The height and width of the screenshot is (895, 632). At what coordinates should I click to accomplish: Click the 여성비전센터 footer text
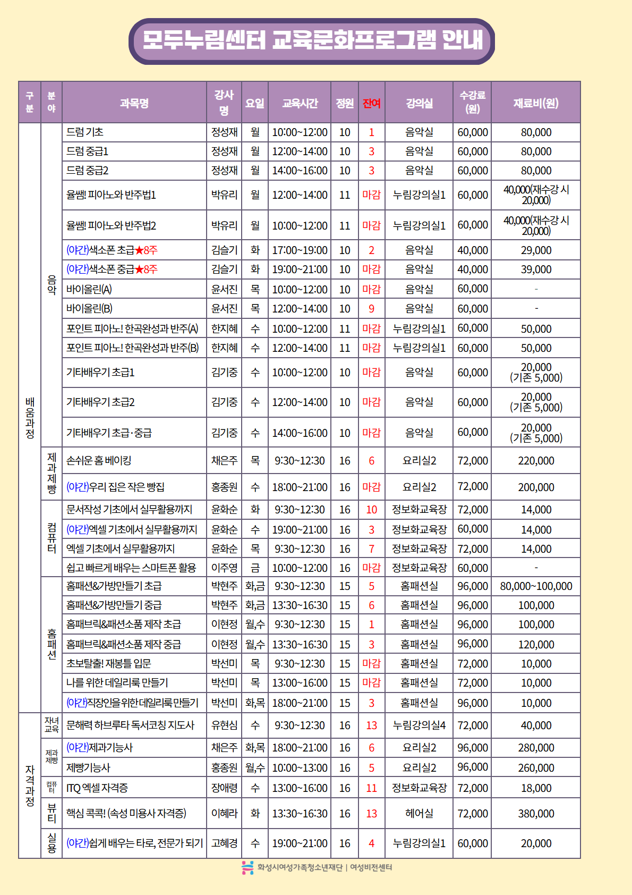tap(371, 867)
